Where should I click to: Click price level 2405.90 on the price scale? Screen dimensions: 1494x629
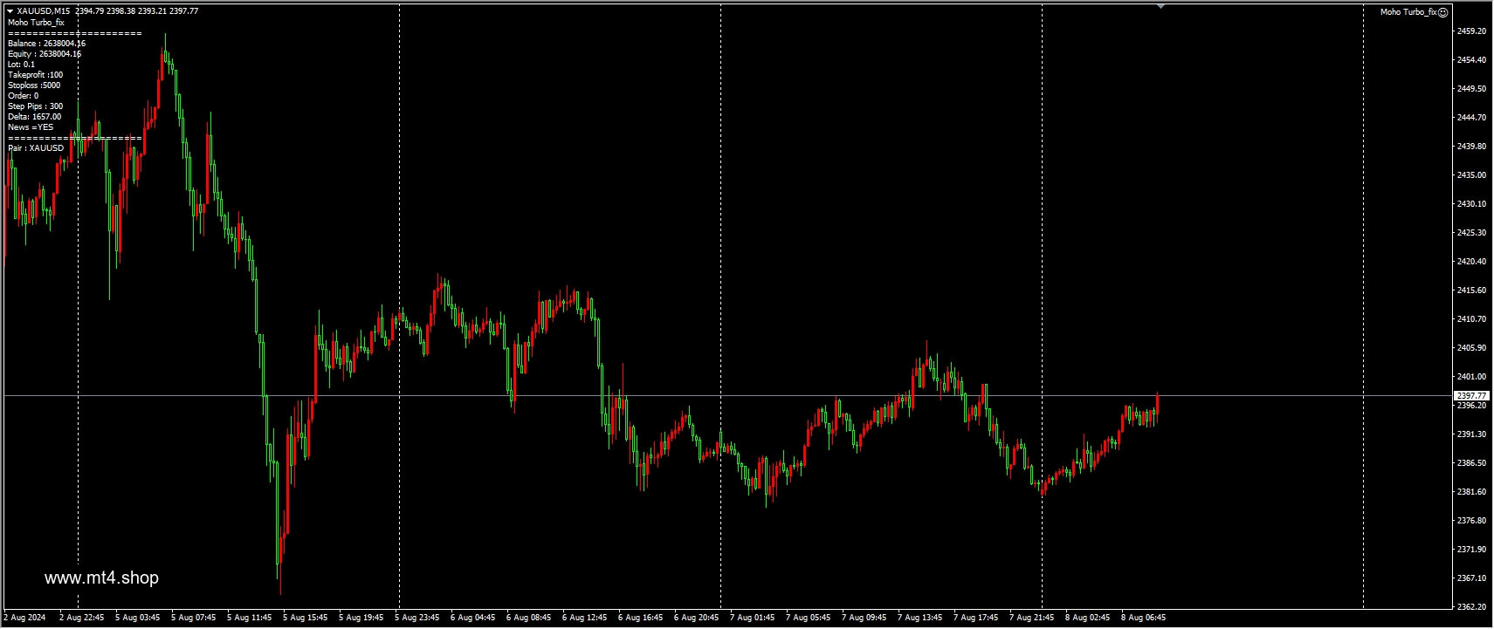pos(1472,348)
